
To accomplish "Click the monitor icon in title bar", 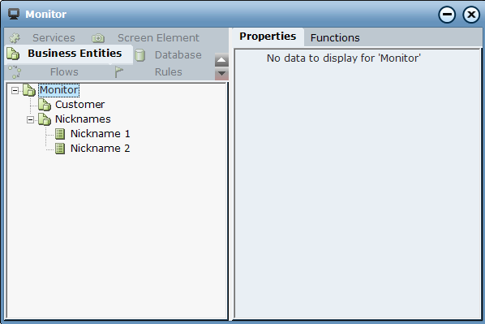I will click(x=14, y=14).
